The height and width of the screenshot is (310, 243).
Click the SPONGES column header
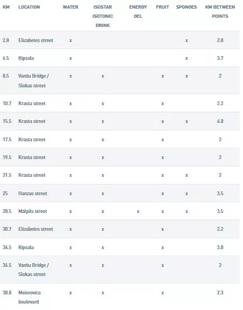pyautogui.click(x=186, y=7)
